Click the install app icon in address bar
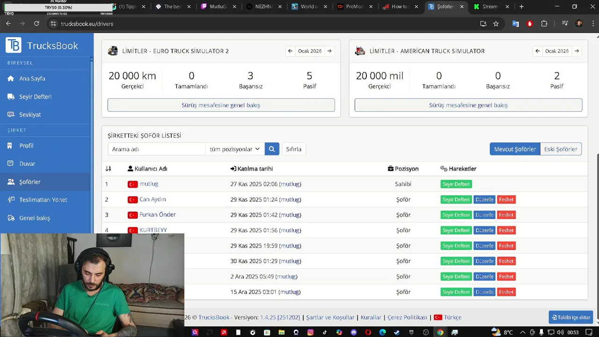Viewport: 599px width, 337px height. coord(483,23)
